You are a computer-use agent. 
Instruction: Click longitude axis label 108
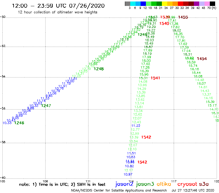tap(45, 181)
